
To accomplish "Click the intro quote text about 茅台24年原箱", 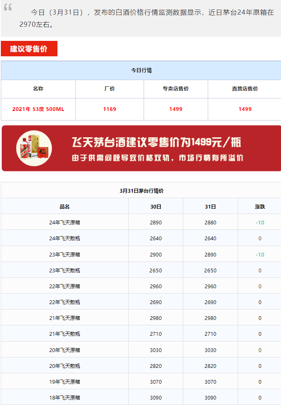I will pos(147,18).
